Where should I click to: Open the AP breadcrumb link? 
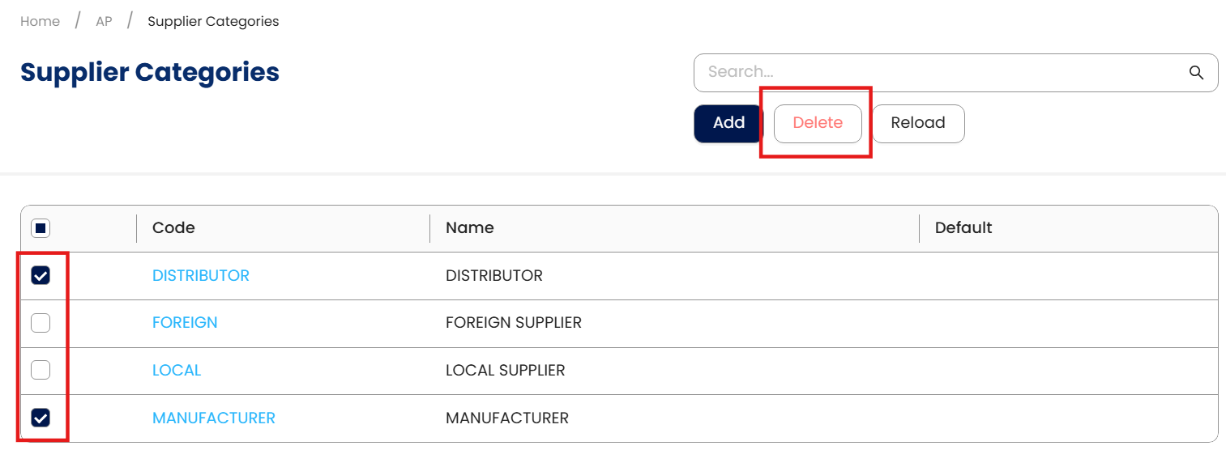click(104, 22)
